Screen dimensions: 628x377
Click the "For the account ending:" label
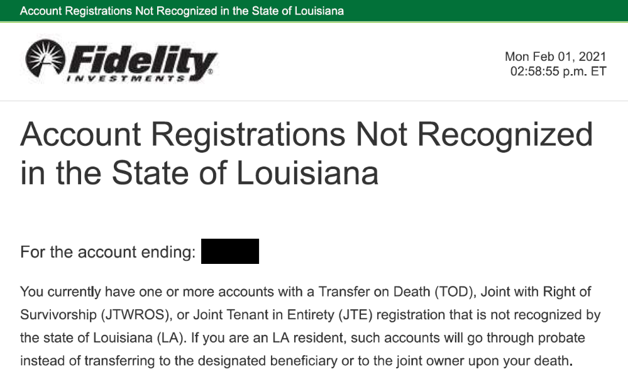point(106,253)
